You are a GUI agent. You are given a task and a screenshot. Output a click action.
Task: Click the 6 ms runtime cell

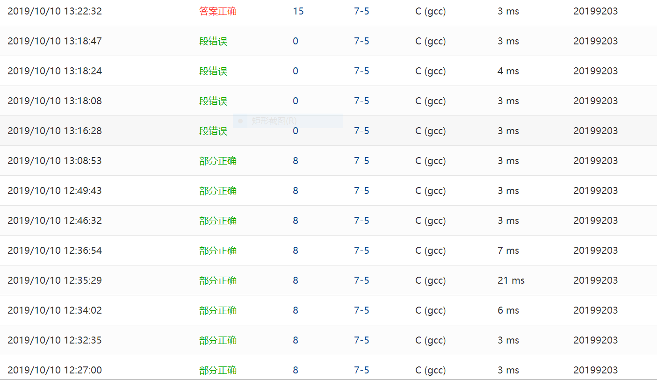click(508, 310)
